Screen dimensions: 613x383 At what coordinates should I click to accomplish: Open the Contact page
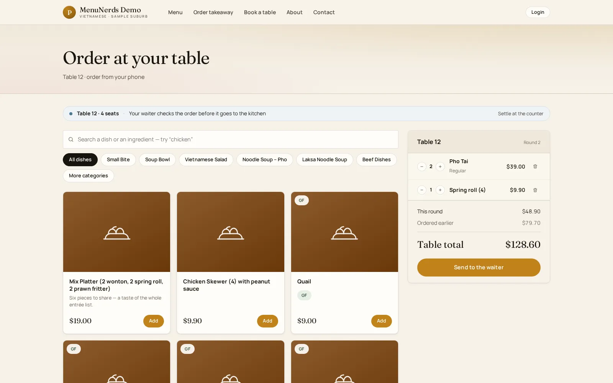(x=324, y=12)
